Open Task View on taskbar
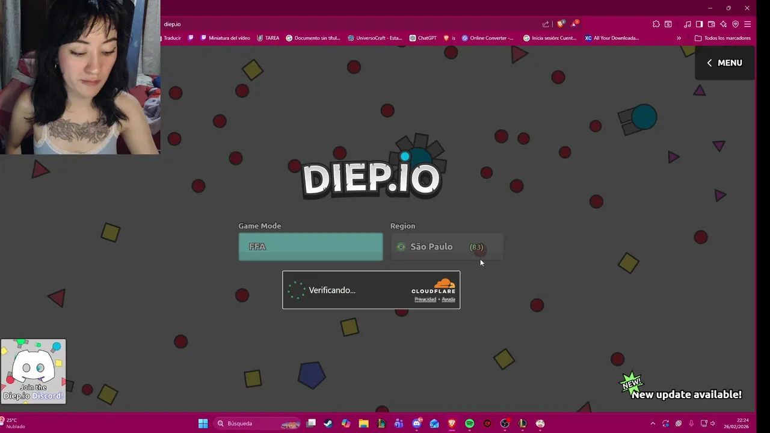This screenshot has width=770, height=433. click(311, 423)
